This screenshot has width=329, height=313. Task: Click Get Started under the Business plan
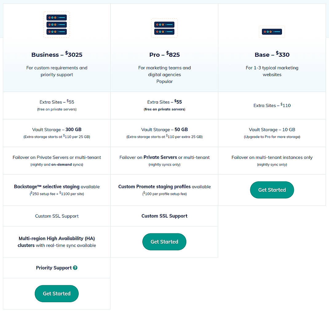(57, 294)
